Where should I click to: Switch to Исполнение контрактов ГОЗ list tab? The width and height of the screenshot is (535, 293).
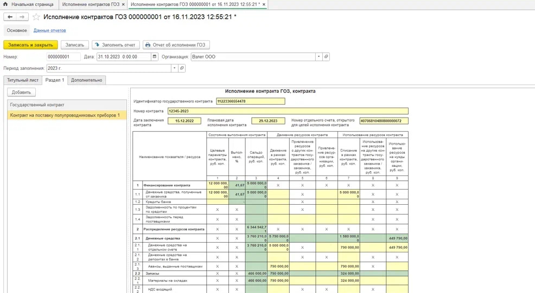coord(91,4)
